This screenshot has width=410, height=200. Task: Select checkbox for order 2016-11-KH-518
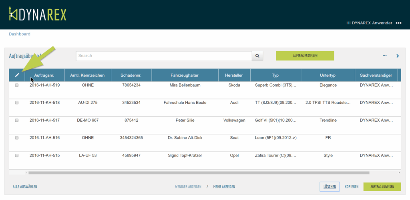pos(17,103)
